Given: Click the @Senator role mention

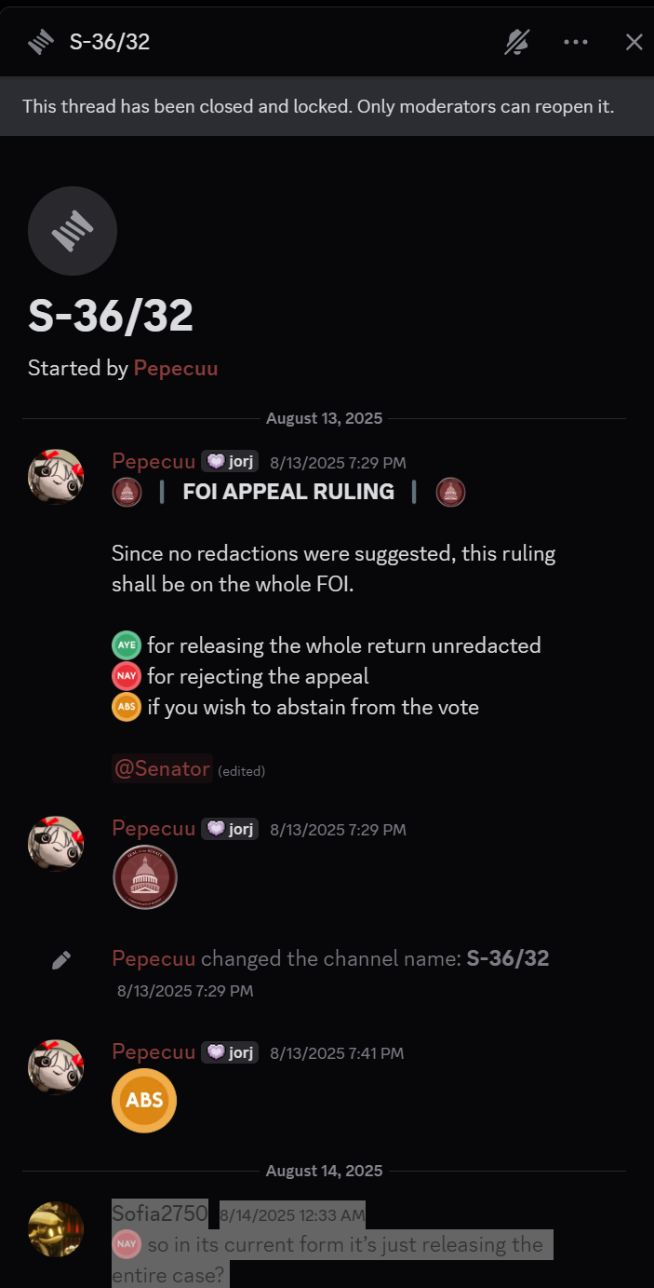Looking at the screenshot, I should (x=162, y=768).
